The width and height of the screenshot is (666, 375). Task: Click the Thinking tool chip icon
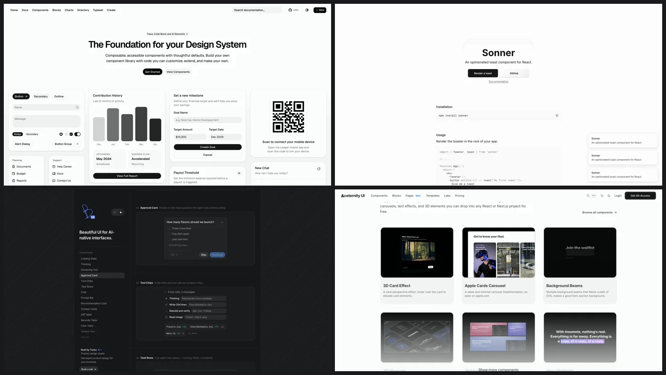point(166,298)
